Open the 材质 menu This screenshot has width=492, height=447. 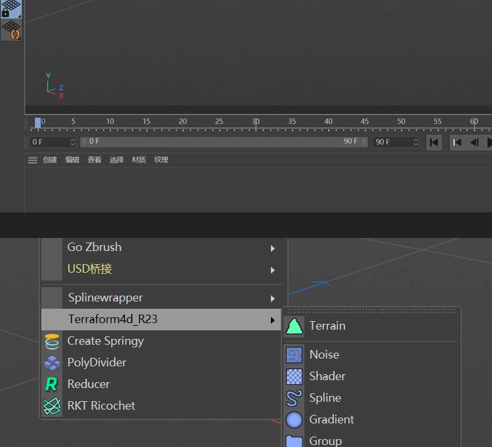coord(139,160)
